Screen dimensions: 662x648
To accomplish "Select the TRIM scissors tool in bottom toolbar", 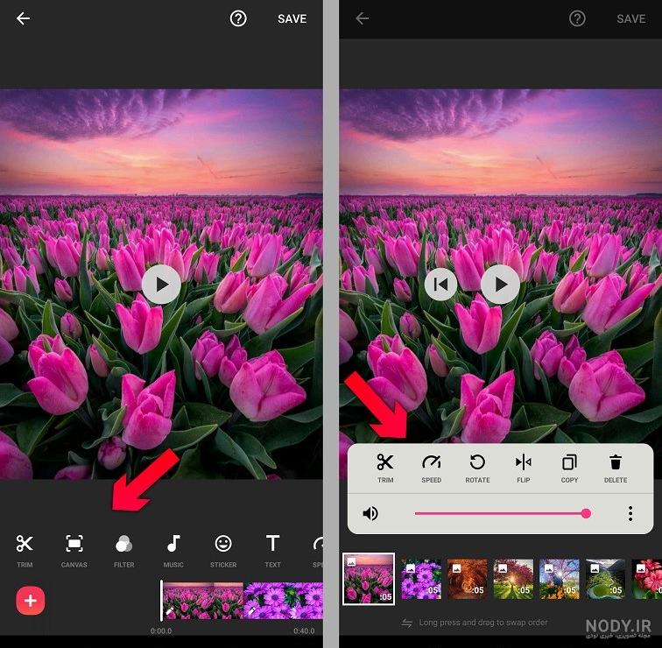I will click(25, 550).
